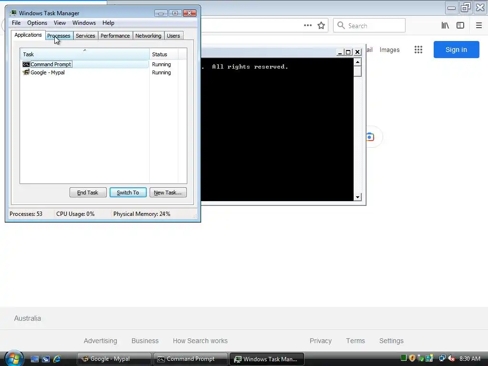Viewport: 488px width, 366px height.
Task: Click the Task Manager title bar icon
Action: click(x=13, y=13)
